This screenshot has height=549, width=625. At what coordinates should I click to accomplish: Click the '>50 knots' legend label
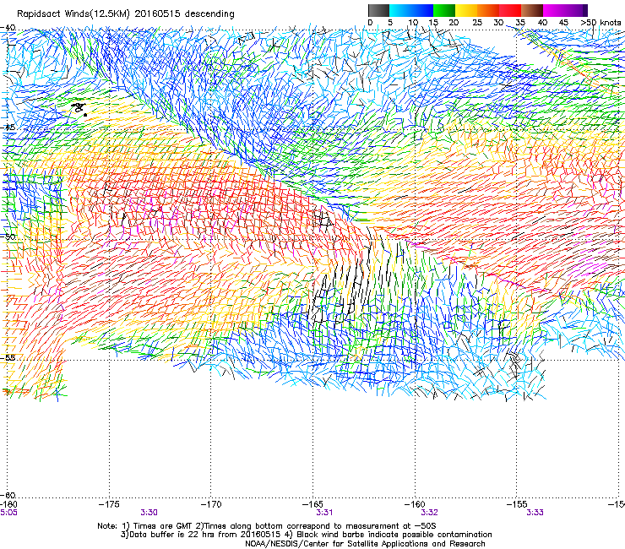pyautogui.click(x=601, y=23)
